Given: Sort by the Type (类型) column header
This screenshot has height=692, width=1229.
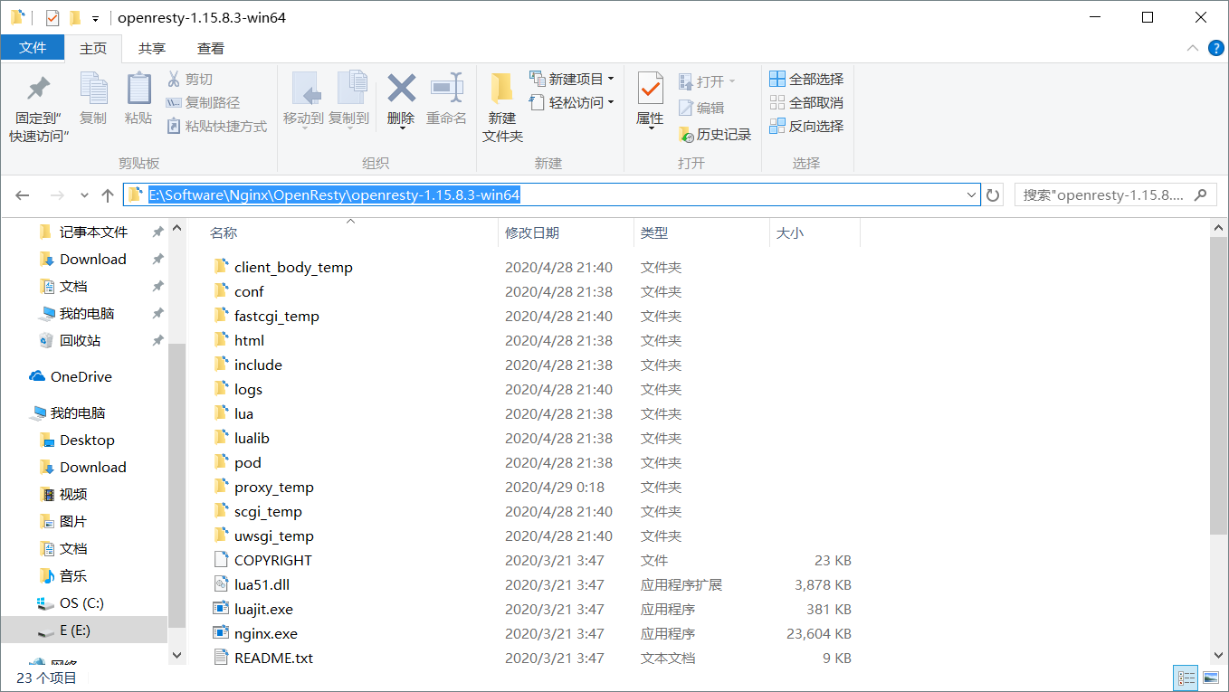Looking at the screenshot, I should 654,232.
